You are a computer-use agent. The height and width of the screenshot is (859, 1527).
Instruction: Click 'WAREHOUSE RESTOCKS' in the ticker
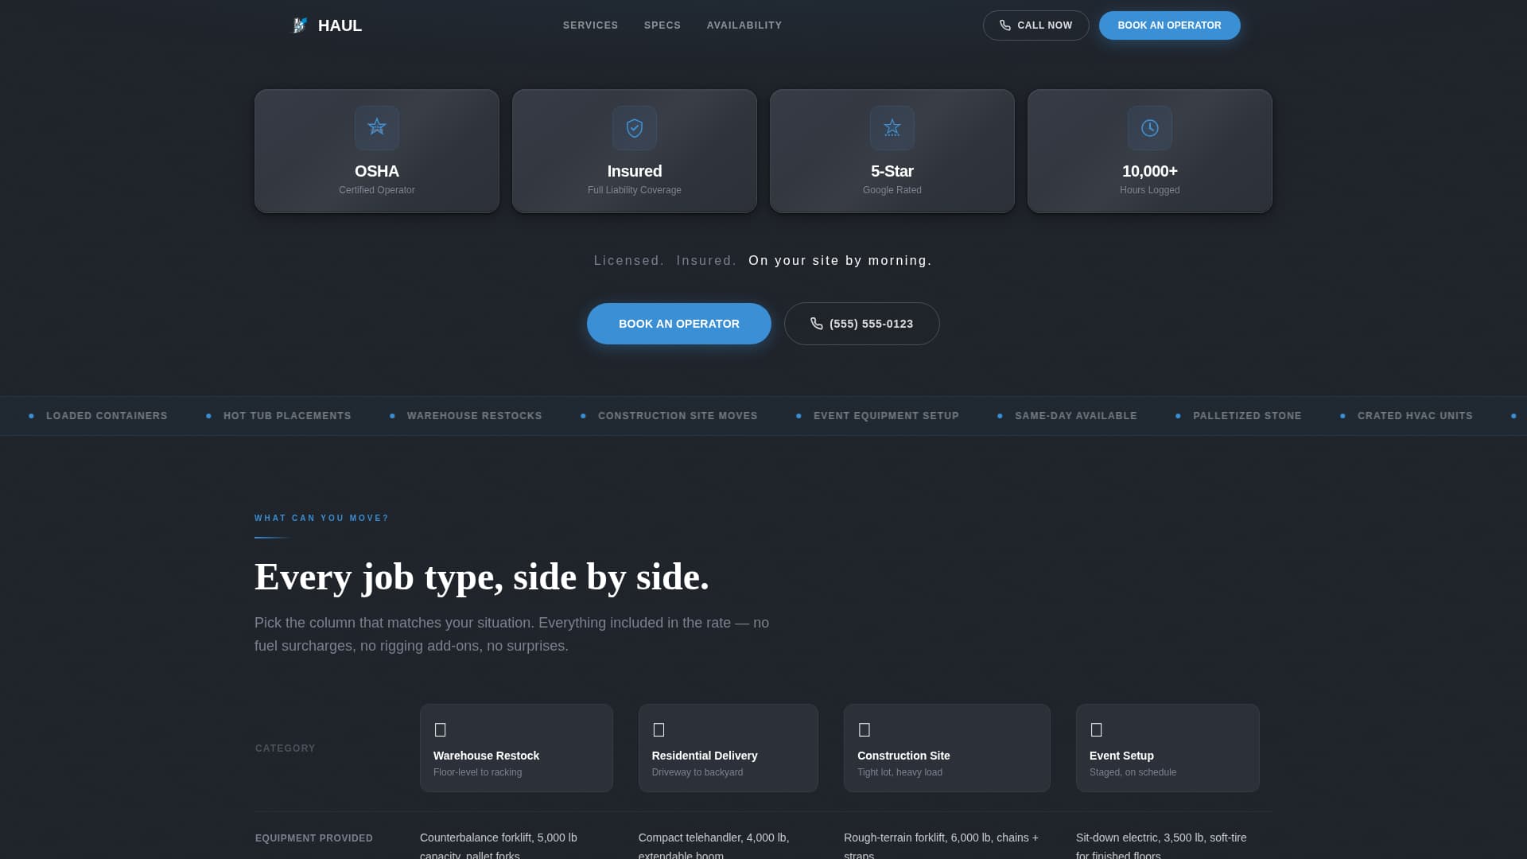coord(474,416)
